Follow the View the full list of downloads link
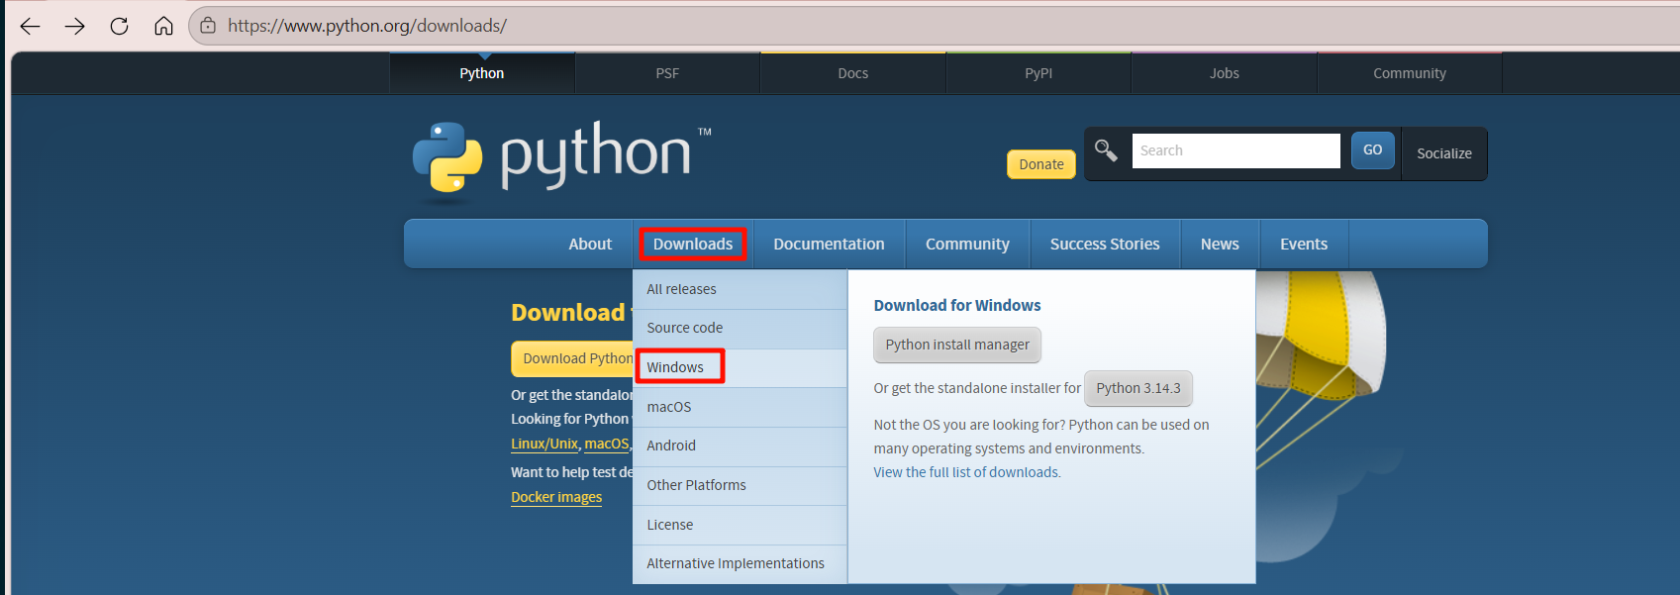The height and width of the screenshot is (595, 1680). [966, 472]
